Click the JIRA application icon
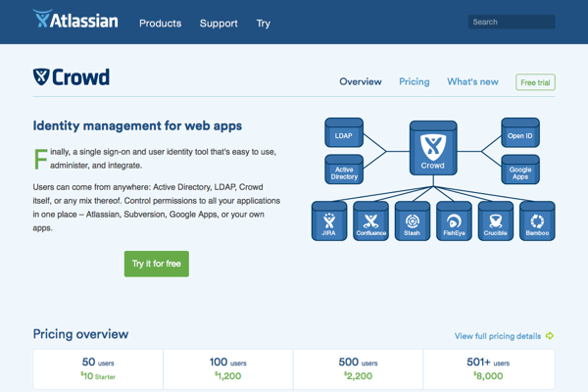 (x=329, y=221)
